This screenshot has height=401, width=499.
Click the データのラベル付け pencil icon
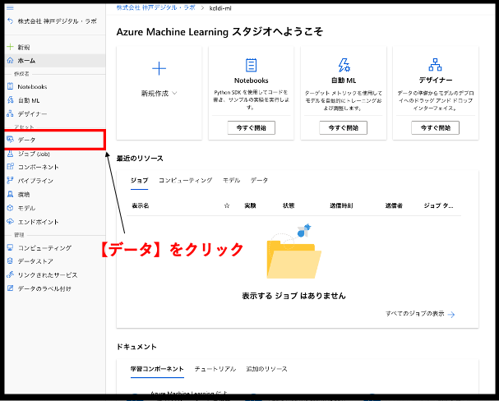pyautogui.click(x=10, y=288)
